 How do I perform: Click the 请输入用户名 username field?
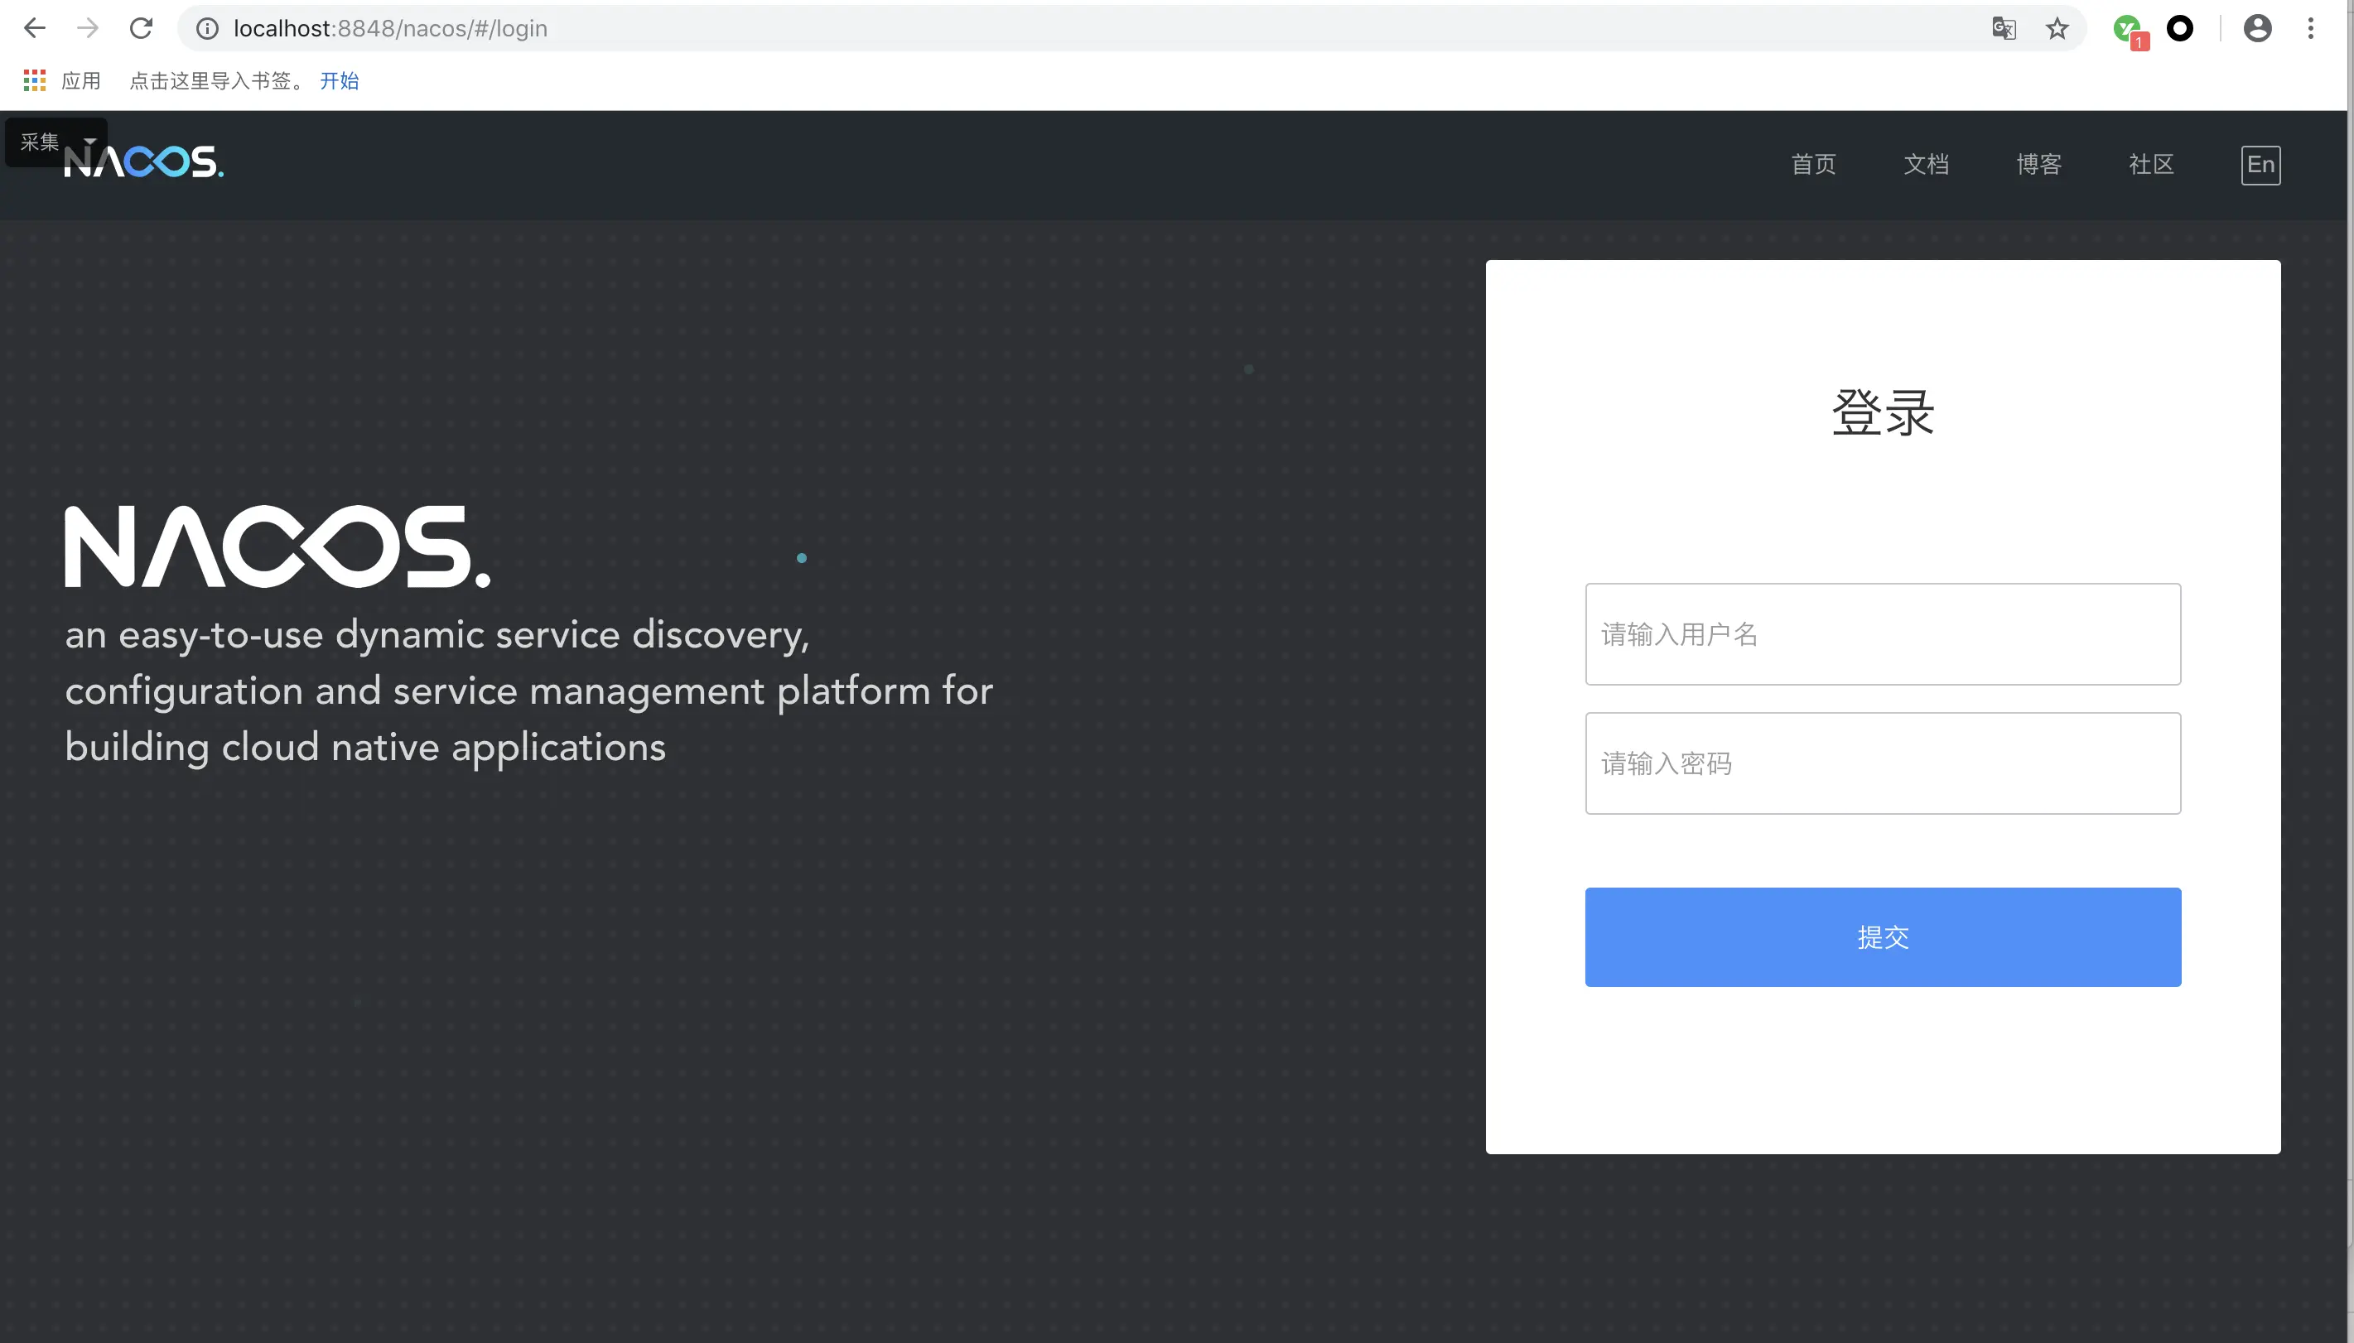(1882, 633)
